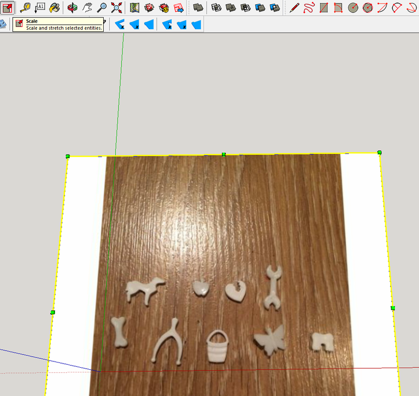This screenshot has height=396, width=419.
Task: Select the 2 Point Arc tool
Action: click(x=397, y=8)
